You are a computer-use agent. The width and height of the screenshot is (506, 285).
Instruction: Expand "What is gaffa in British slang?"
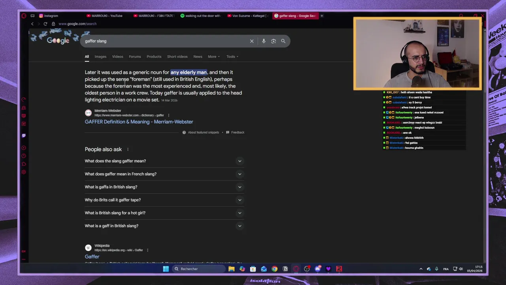164,187
